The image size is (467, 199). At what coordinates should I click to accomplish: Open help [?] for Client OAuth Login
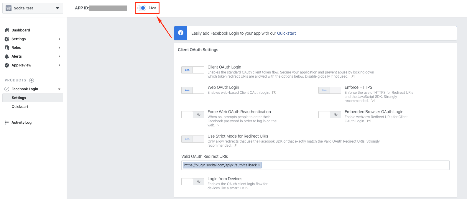(353, 76)
